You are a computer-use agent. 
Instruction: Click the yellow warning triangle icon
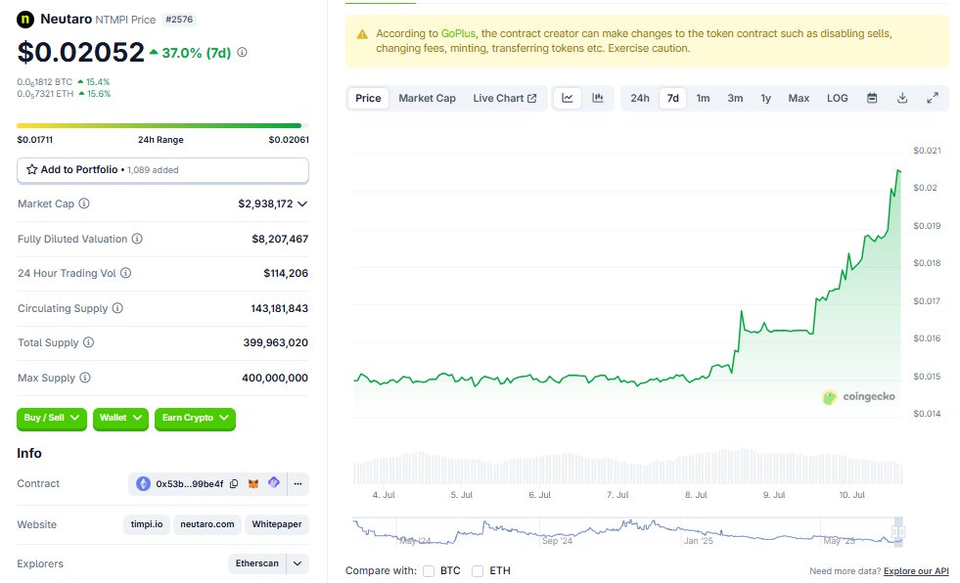[x=362, y=34]
